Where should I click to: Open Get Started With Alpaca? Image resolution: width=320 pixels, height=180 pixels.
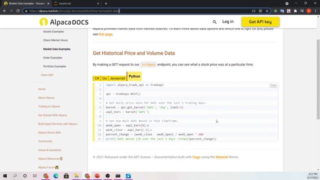point(52,115)
